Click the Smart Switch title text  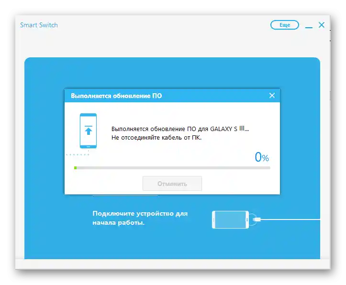39,25
